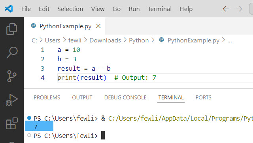Image resolution: width=253 pixels, height=143 pixels.
Task: Open the Run and Debug view
Action: (x=11, y=100)
